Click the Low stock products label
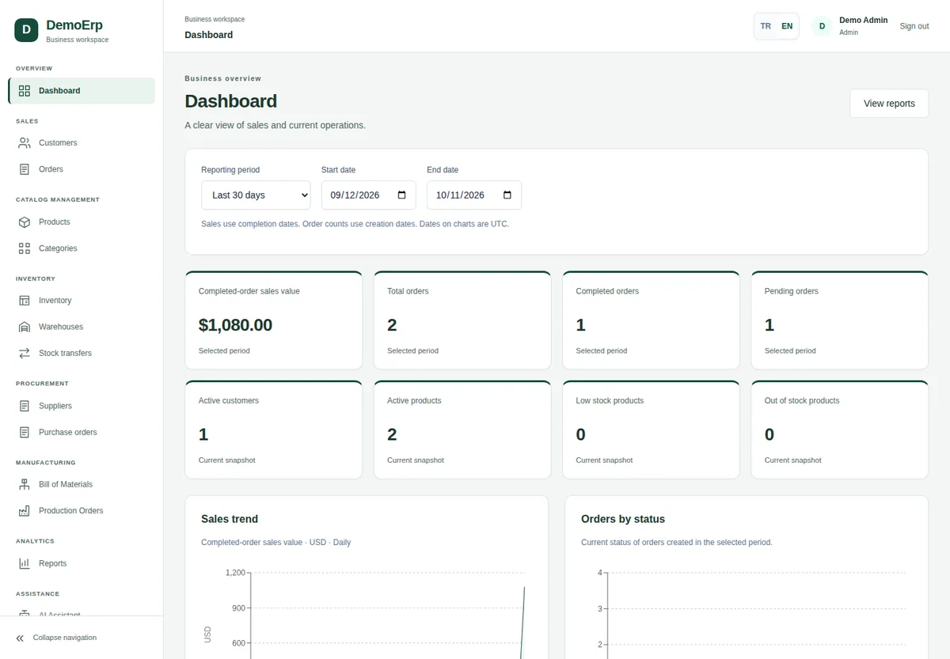The width and height of the screenshot is (950, 659). click(610, 400)
